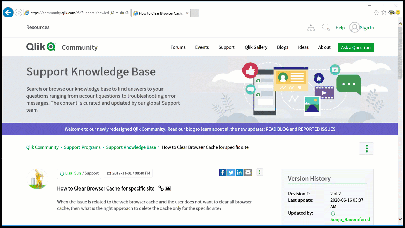Image resolution: width=405 pixels, height=228 pixels.
Task: Open Lisa_Sun author profile link
Action: coord(73,173)
